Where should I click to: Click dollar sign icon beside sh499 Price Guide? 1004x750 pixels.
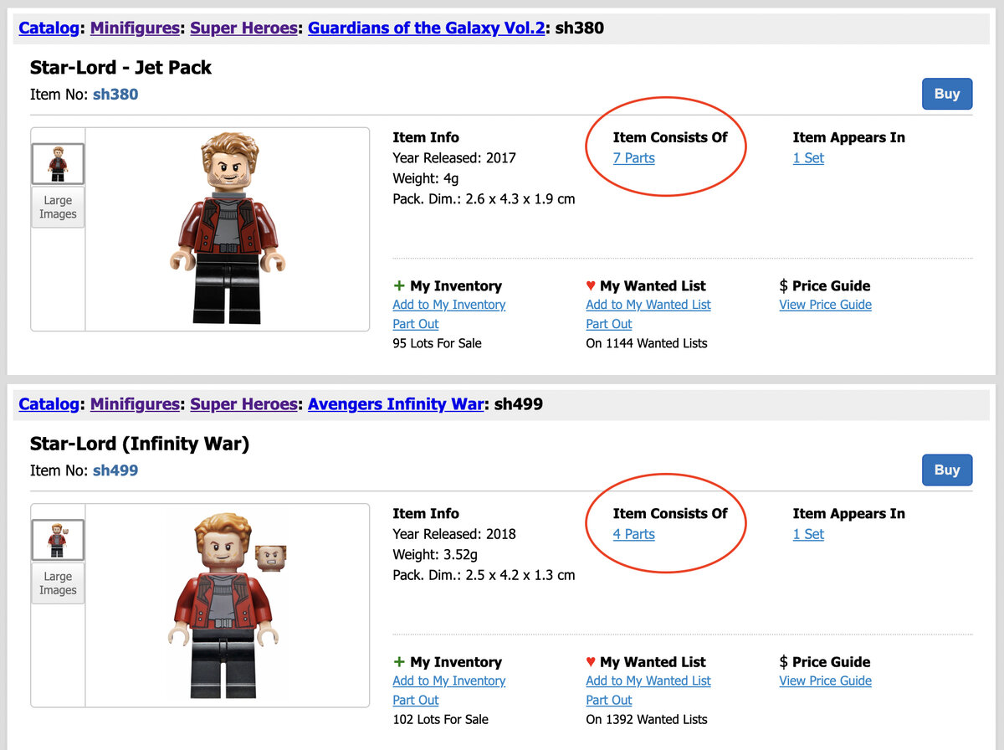(783, 662)
